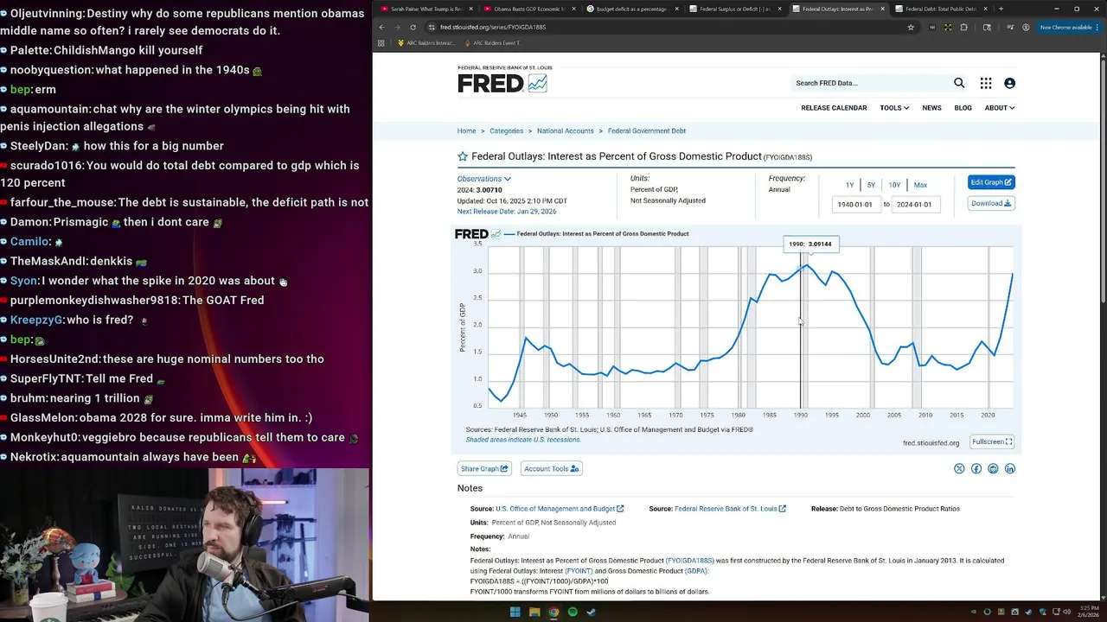This screenshot has height=622, width=1107.
Task: Reload the page in Chrome
Action: point(413,27)
